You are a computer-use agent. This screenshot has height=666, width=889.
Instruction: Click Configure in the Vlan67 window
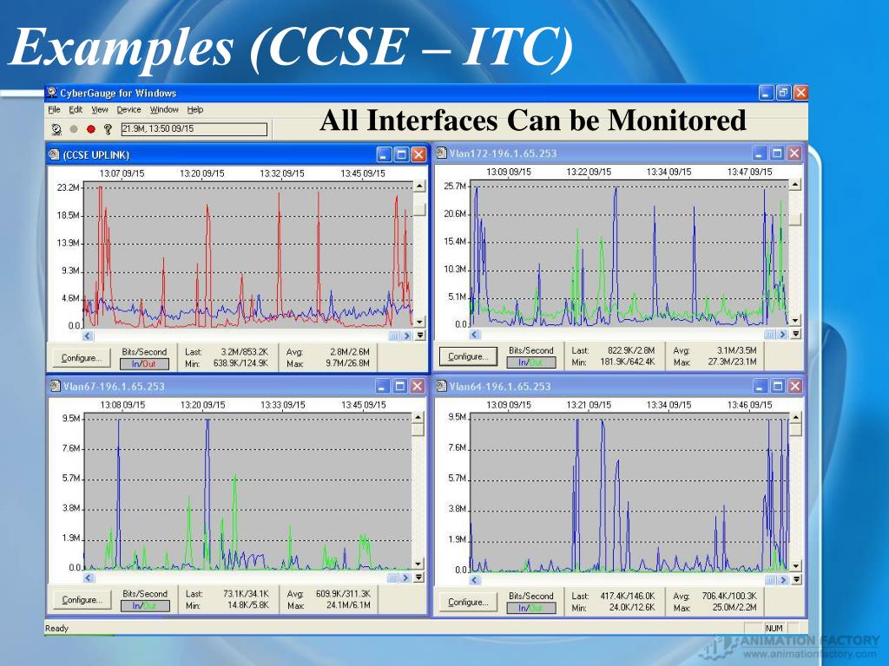coord(82,600)
